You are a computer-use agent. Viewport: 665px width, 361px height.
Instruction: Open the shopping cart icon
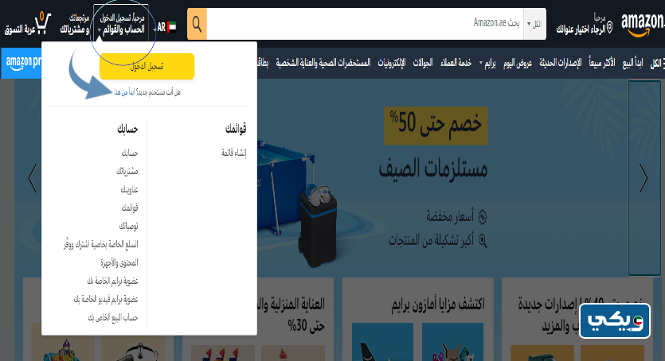43,23
